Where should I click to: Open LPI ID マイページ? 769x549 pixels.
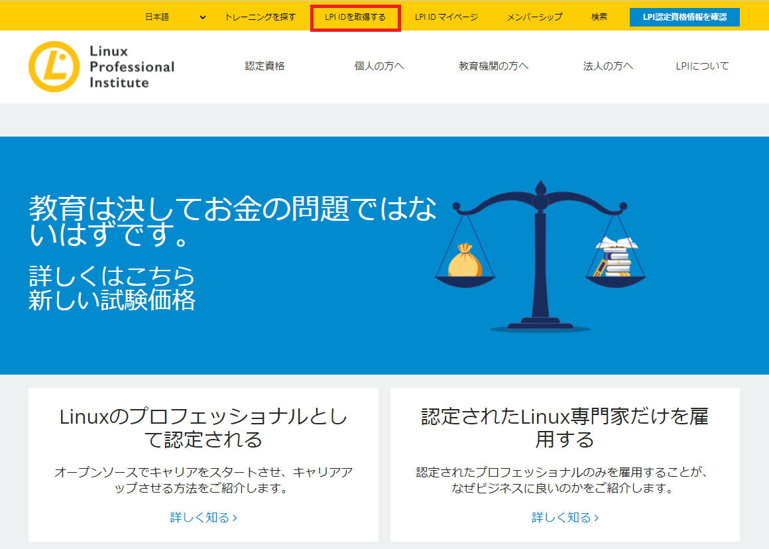[445, 16]
